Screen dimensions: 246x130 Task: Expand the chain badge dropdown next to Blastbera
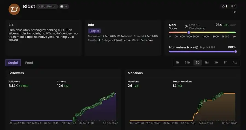coord(64,7)
